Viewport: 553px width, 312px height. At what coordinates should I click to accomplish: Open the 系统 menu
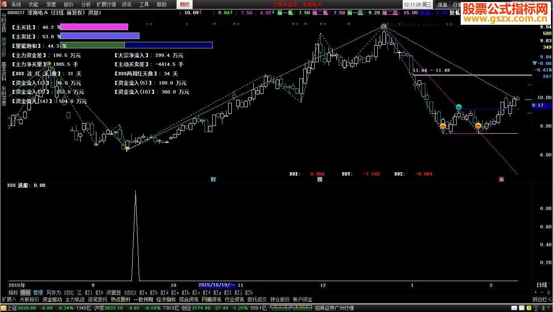(x=16, y=5)
